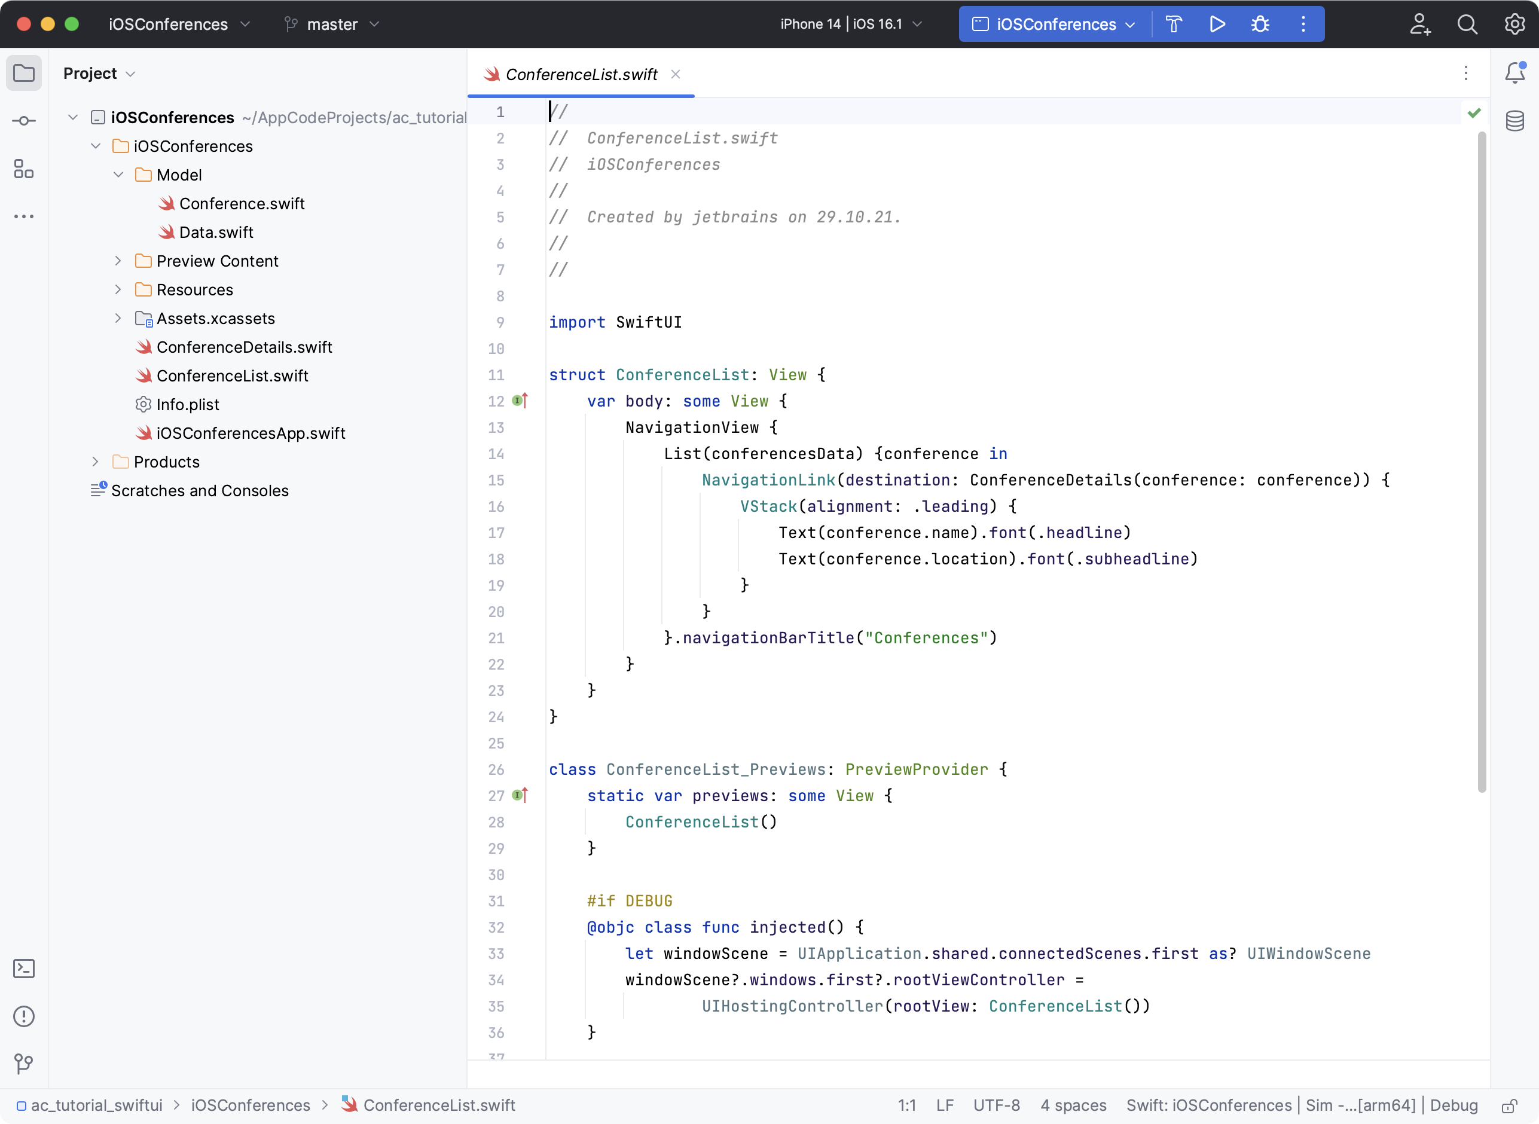Place caret on import SwiftUI line
This screenshot has width=1539, height=1124.
click(x=615, y=322)
